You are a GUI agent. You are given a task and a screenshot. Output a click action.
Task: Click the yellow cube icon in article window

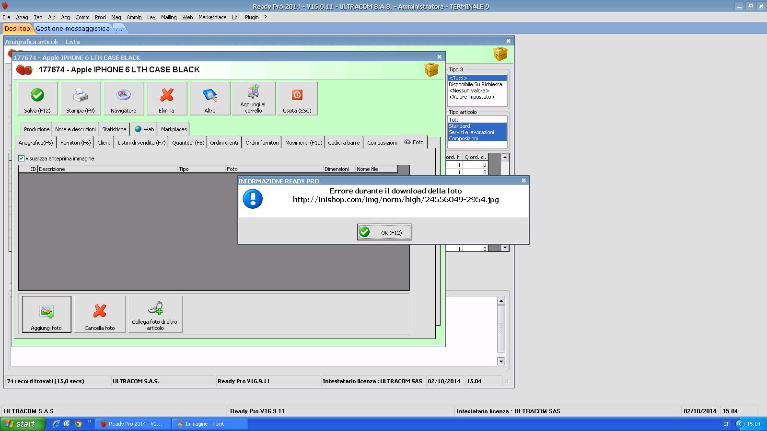coord(431,70)
